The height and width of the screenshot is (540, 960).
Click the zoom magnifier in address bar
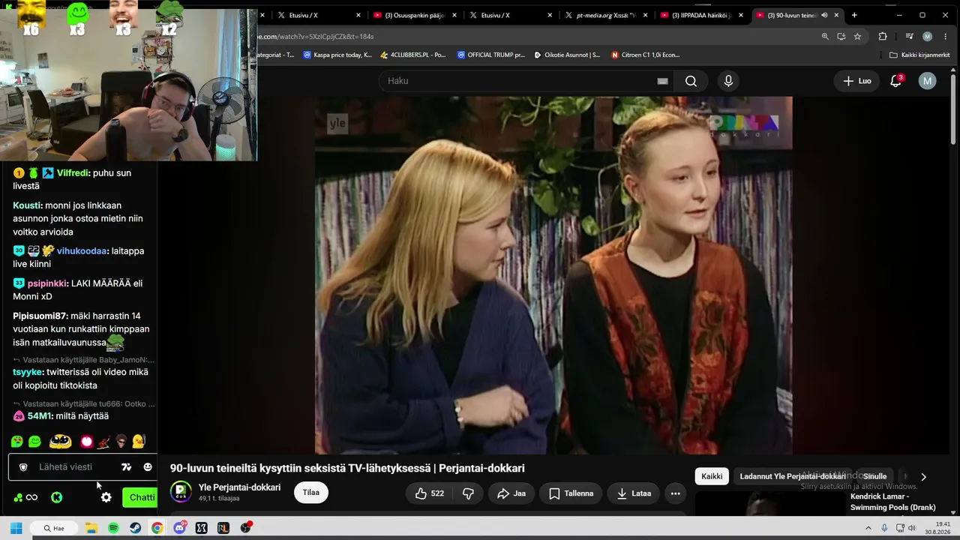[x=825, y=36]
